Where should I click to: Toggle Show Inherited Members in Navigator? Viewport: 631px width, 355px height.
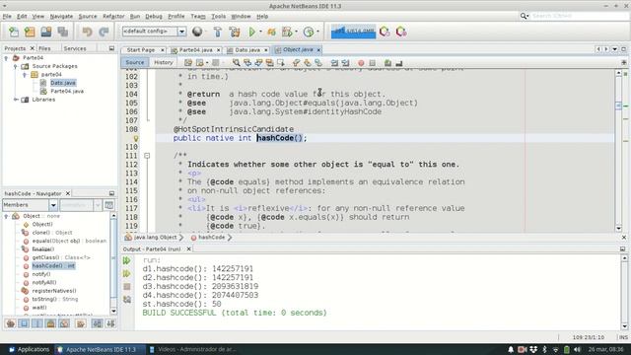pos(11,323)
